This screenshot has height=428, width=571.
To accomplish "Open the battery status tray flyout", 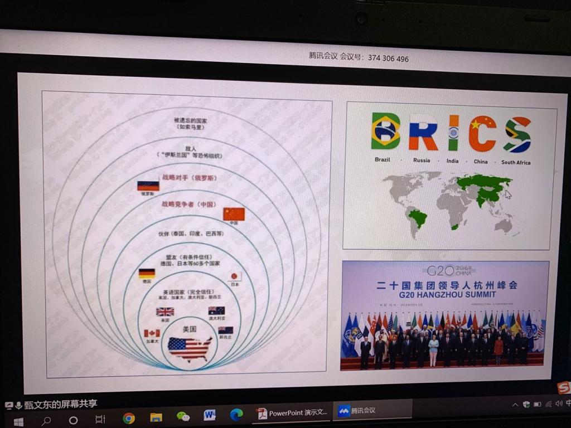I will (538, 403).
